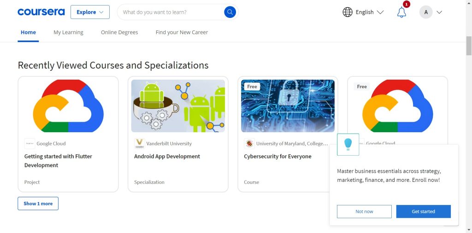Click the Show 1 more button

coord(38,204)
